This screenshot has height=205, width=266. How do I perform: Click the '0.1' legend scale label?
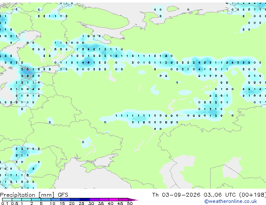click(5, 203)
